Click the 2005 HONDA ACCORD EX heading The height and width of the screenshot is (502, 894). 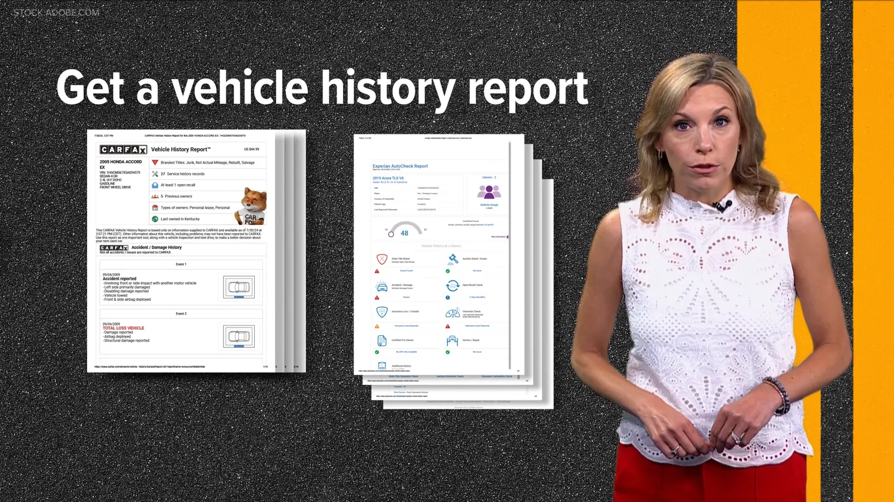(121, 164)
